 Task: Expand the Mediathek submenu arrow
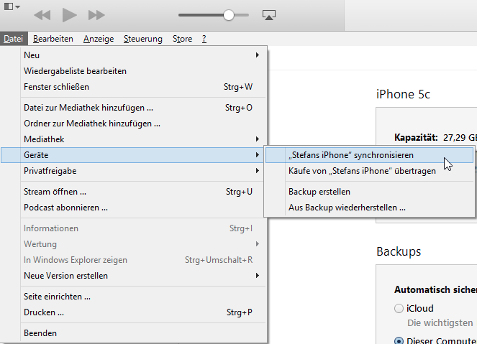[258, 139]
